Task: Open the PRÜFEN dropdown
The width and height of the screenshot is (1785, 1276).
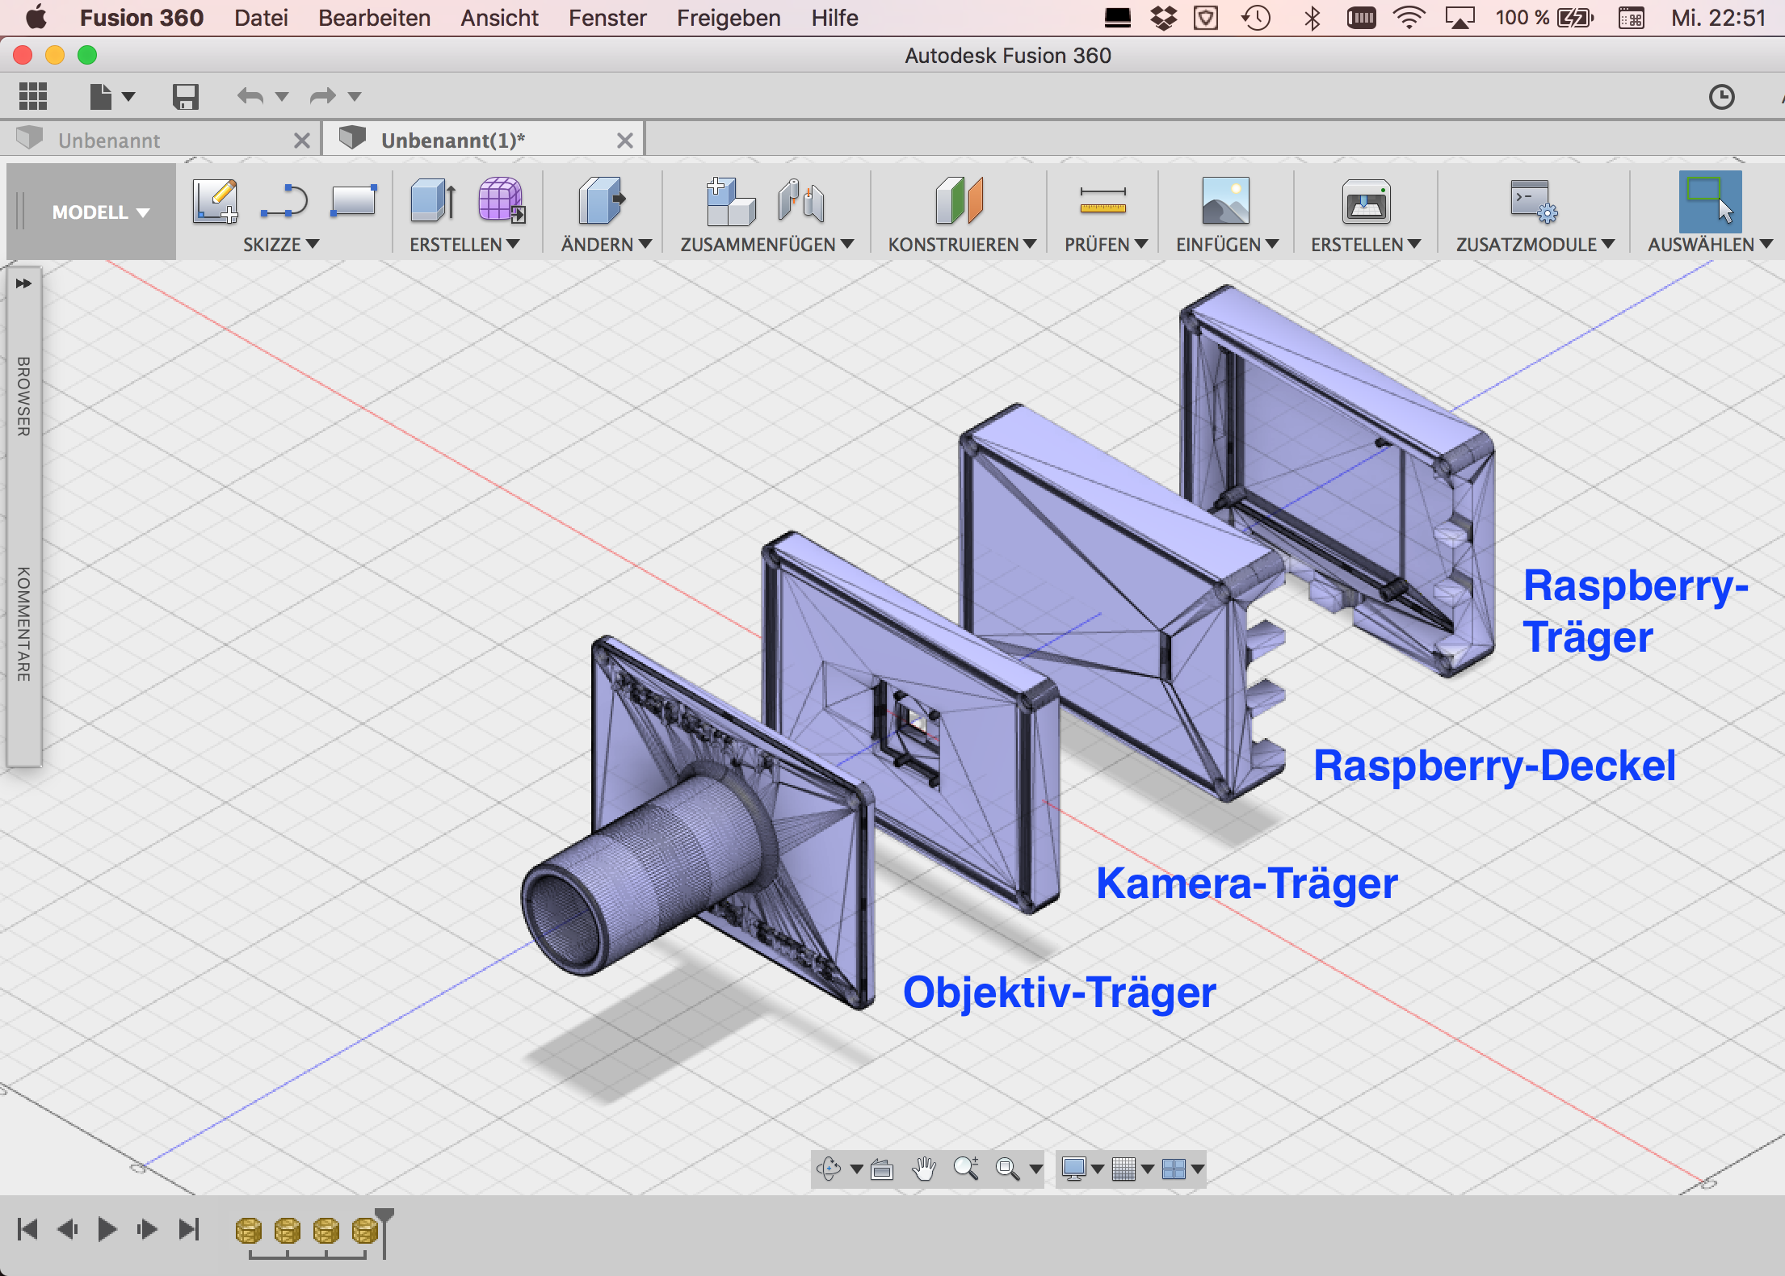Action: tap(1106, 245)
